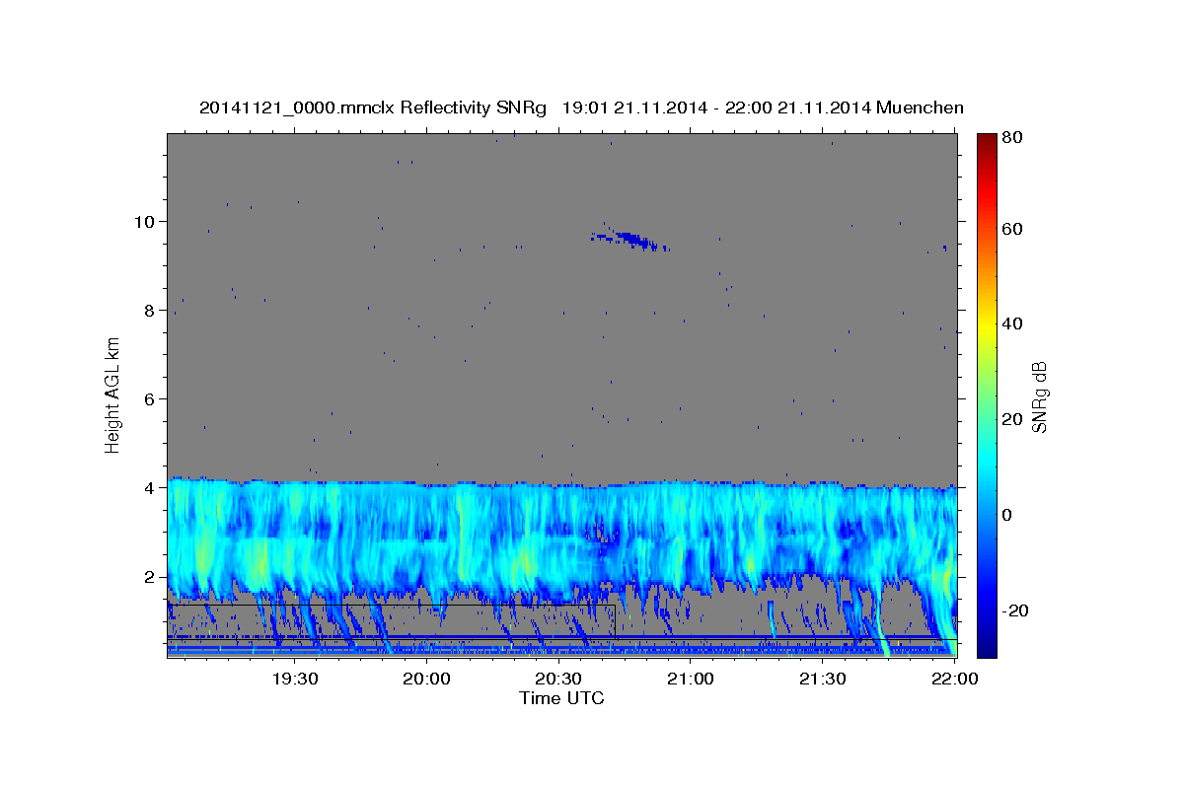Click the 'Height AGL km' axis label

112,394
